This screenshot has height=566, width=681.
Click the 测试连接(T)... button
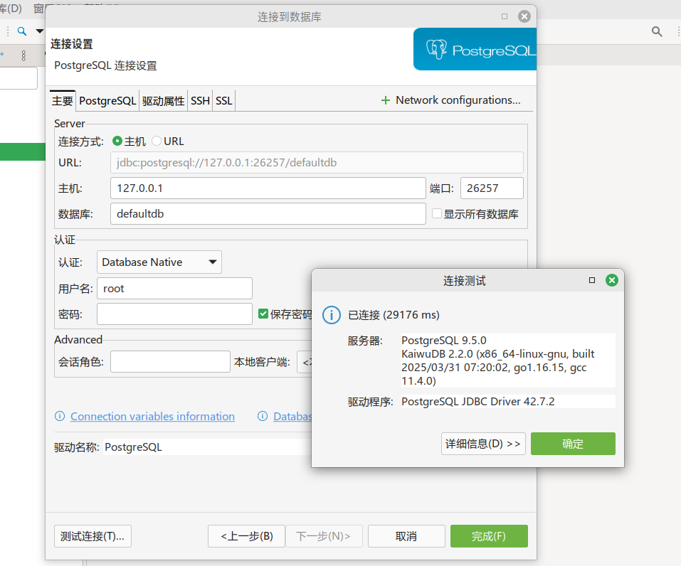click(93, 536)
